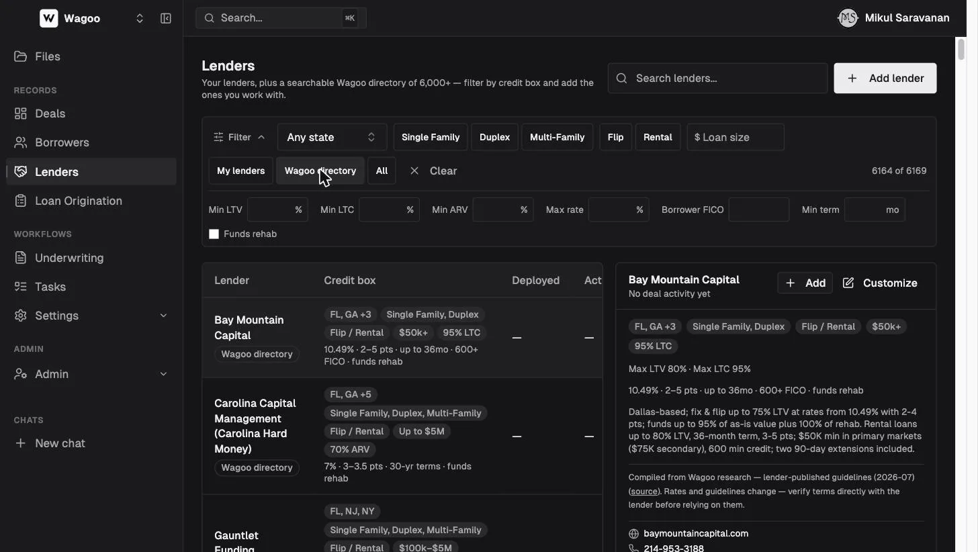Click the Loan size input
This screenshot has height=552, width=978.
coord(736,137)
